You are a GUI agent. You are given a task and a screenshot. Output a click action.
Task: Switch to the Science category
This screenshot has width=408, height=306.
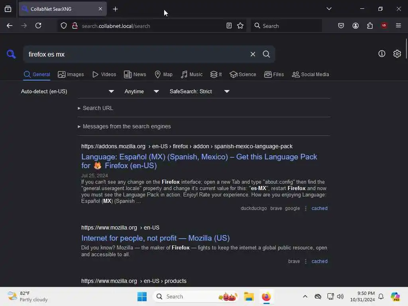point(243,75)
